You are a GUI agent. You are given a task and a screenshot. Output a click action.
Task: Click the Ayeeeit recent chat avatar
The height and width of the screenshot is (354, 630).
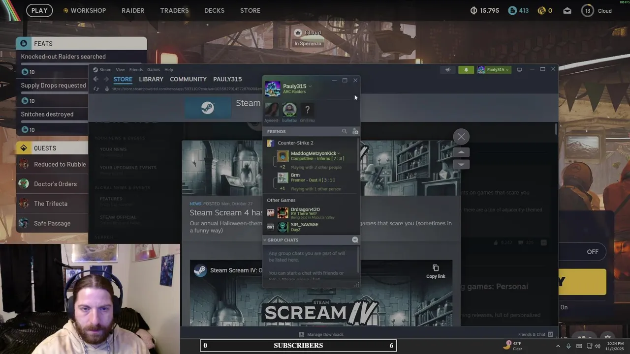coord(272,110)
